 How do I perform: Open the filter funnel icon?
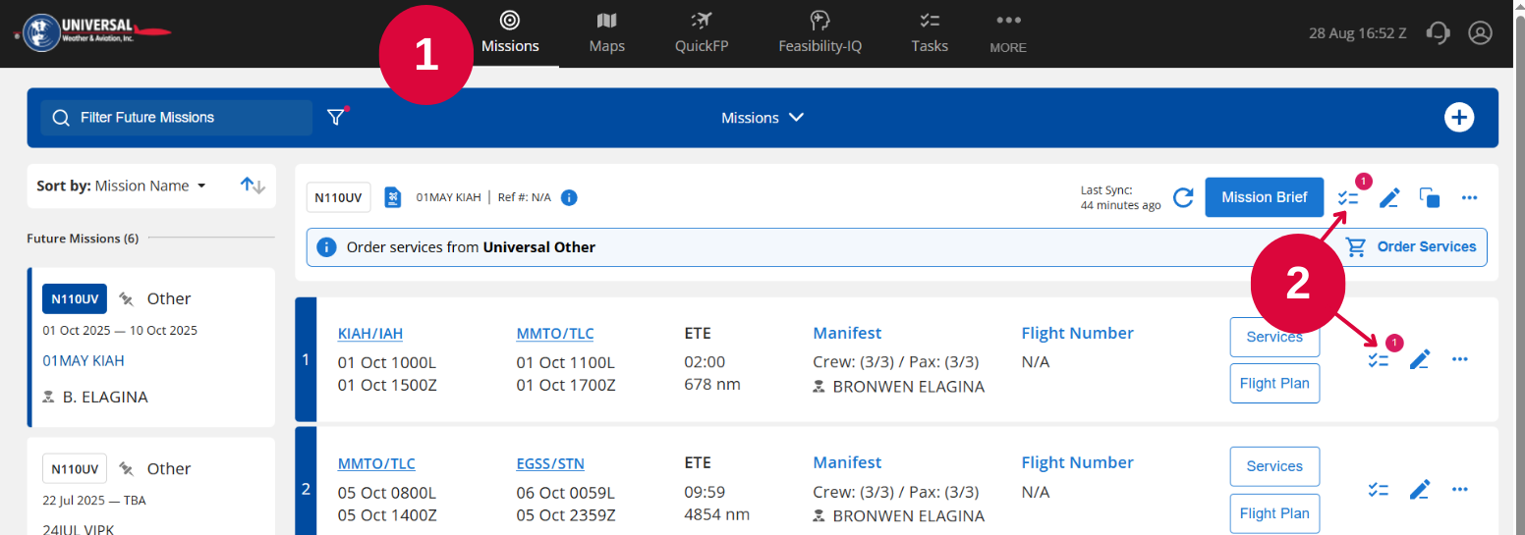pyautogui.click(x=336, y=117)
